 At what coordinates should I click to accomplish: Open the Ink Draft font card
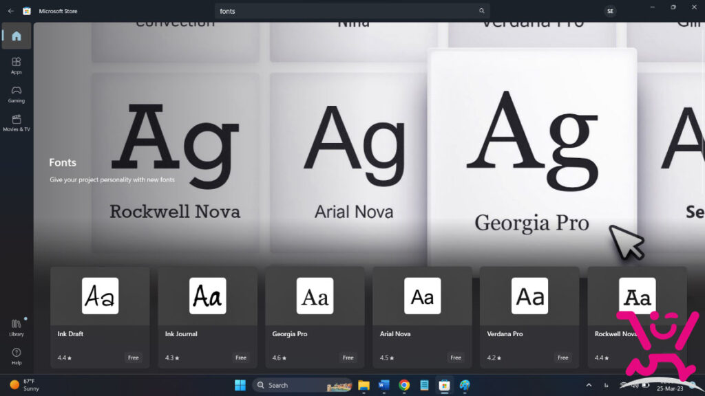point(100,318)
